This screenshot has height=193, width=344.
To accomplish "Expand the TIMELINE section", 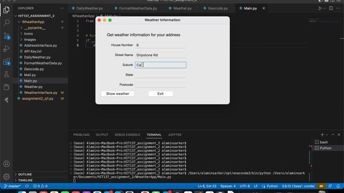I will [25, 180].
